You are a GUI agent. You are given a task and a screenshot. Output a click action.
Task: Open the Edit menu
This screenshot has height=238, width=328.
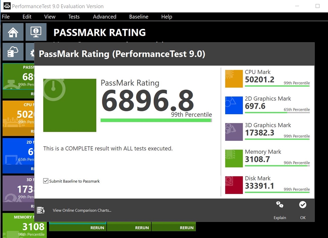tap(27, 17)
